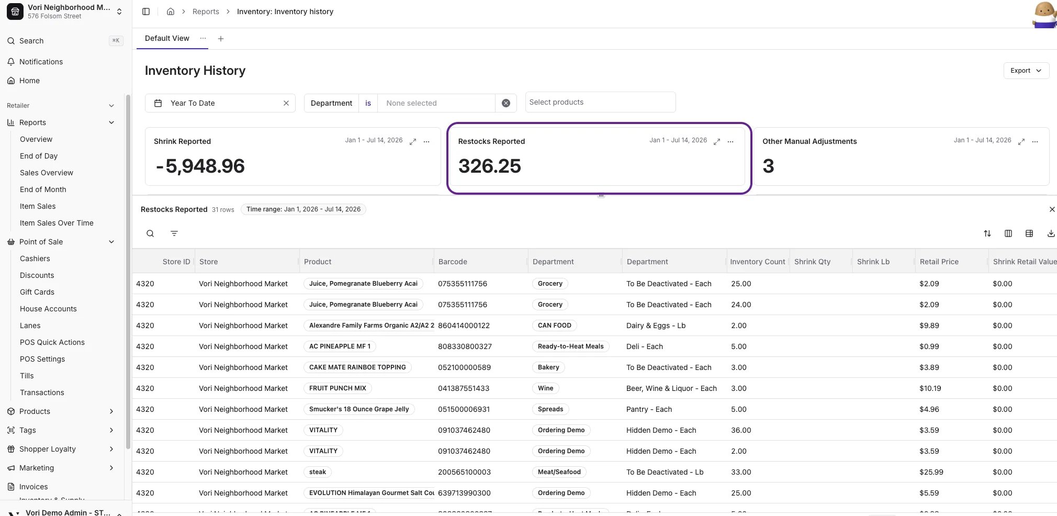Expand the Shrink Reported card
The width and height of the screenshot is (1057, 516).
(413, 141)
